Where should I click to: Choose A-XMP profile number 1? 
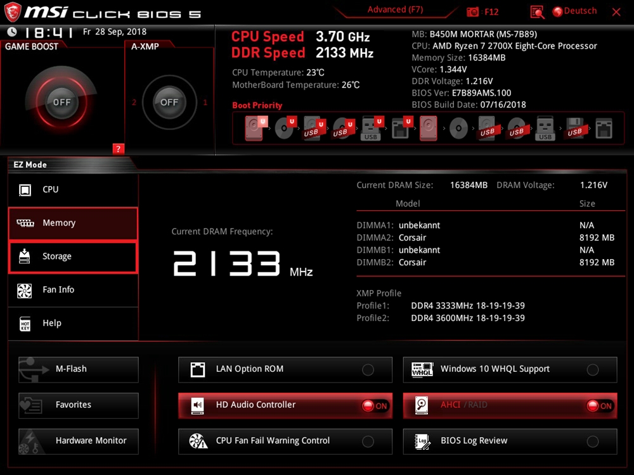(x=205, y=102)
